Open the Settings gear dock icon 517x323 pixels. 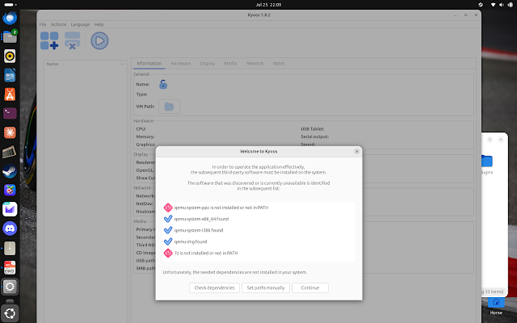[x=10, y=287]
